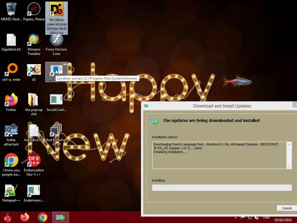Switch the FRA input language indicator

(266, 218)
